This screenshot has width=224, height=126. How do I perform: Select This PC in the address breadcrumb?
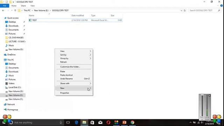point(27,10)
